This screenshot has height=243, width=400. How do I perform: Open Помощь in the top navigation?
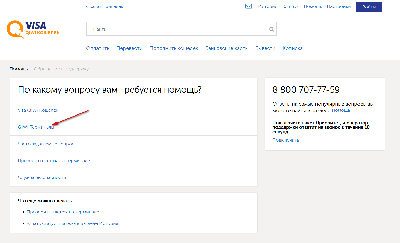(x=313, y=6)
